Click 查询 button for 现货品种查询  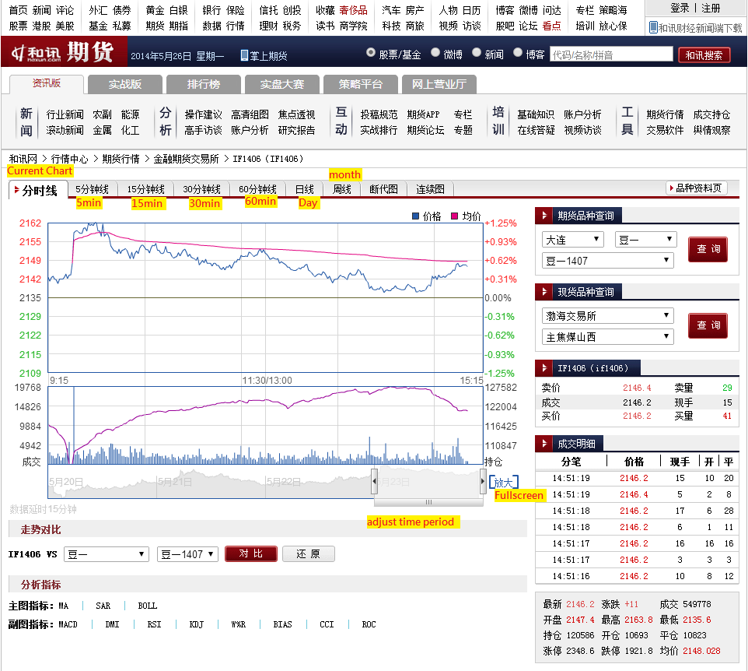(708, 325)
